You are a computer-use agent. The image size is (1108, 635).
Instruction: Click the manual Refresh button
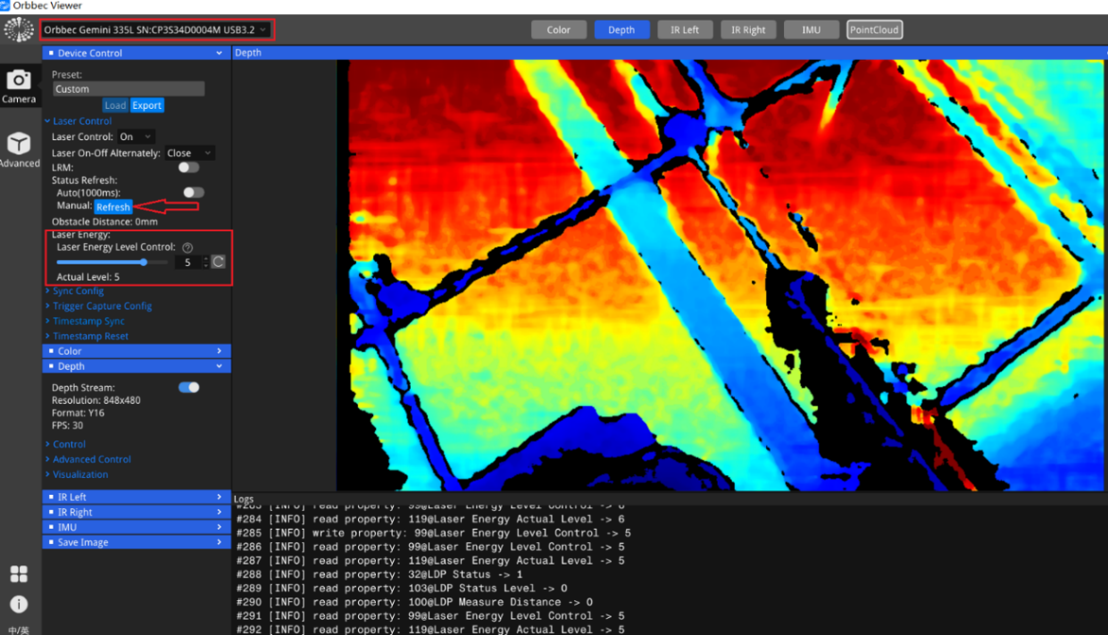pyautogui.click(x=113, y=206)
